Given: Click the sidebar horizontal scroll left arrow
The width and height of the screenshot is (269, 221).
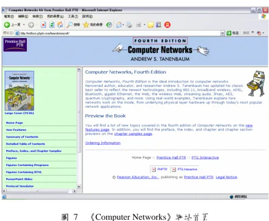Looking at the screenshot, I should [x=4, y=191].
